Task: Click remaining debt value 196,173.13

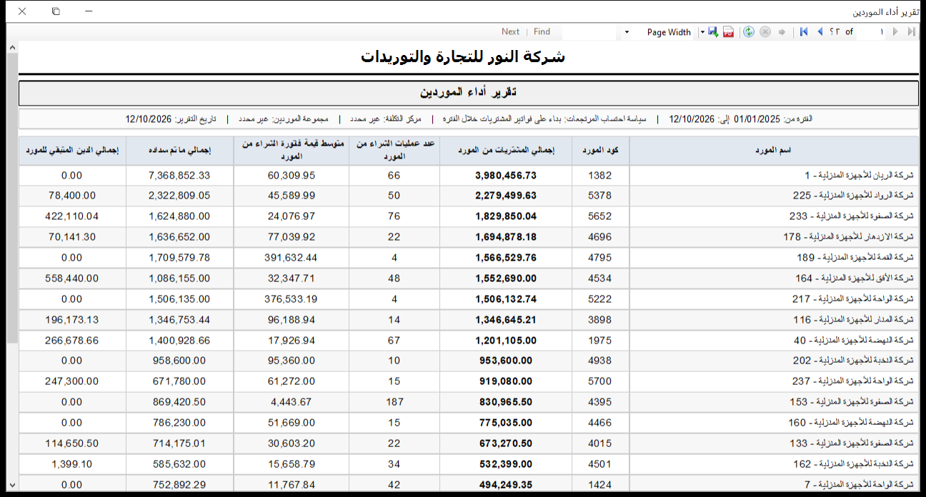Action: pos(72,319)
